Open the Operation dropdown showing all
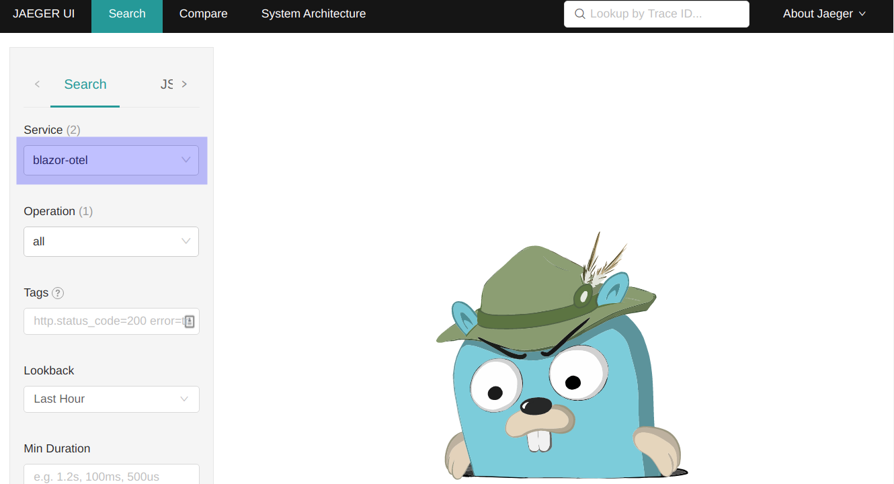 click(112, 241)
